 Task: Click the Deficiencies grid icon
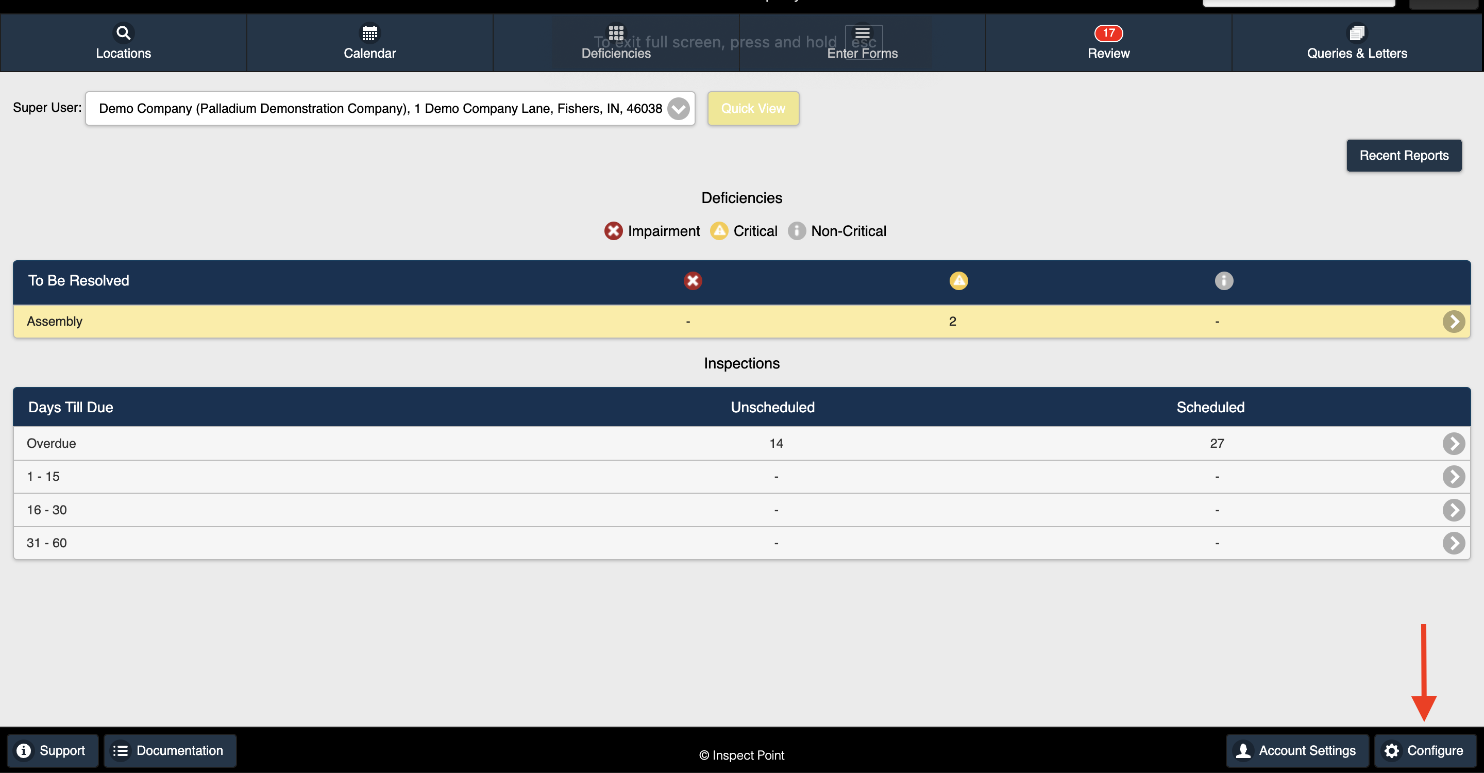(x=616, y=32)
